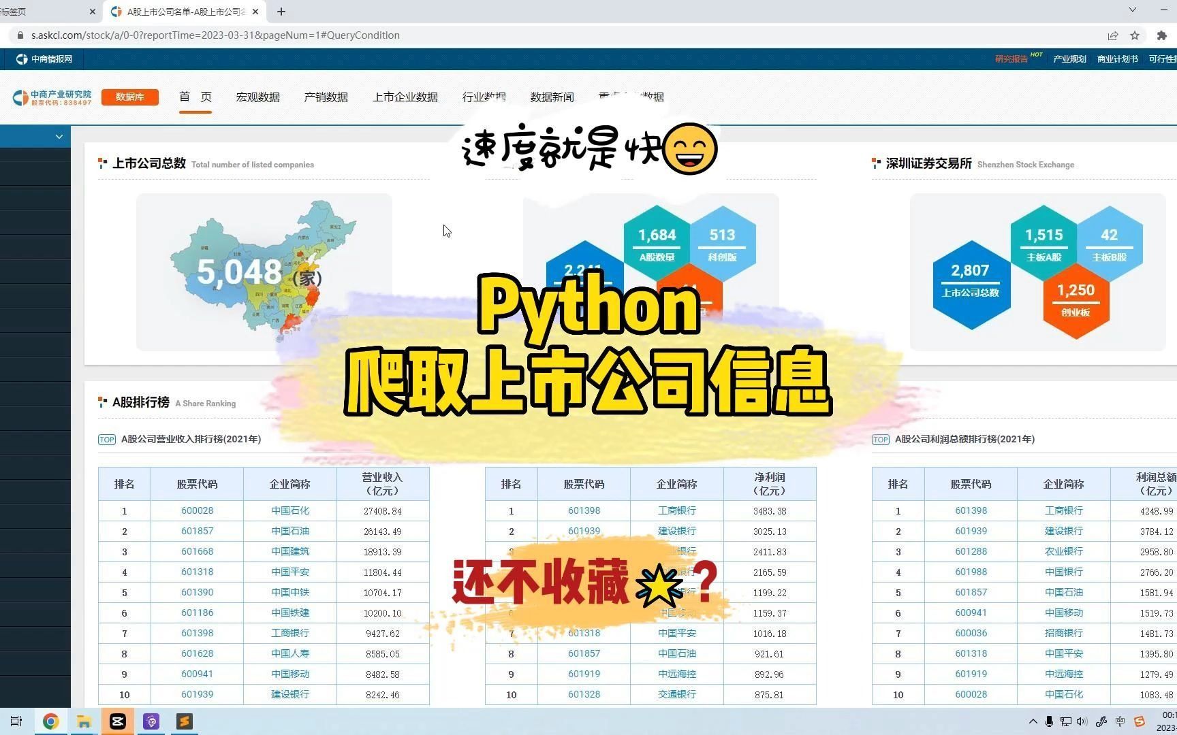
Task: Open CapCut app in the taskbar
Action: click(x=117, y=721)
